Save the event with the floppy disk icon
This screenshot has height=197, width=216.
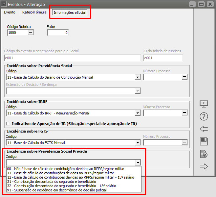(x=204, y=141)
